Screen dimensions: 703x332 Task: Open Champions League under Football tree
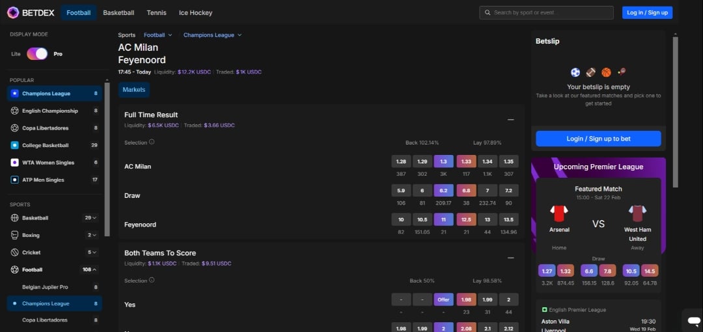click(x=54, y=304)
